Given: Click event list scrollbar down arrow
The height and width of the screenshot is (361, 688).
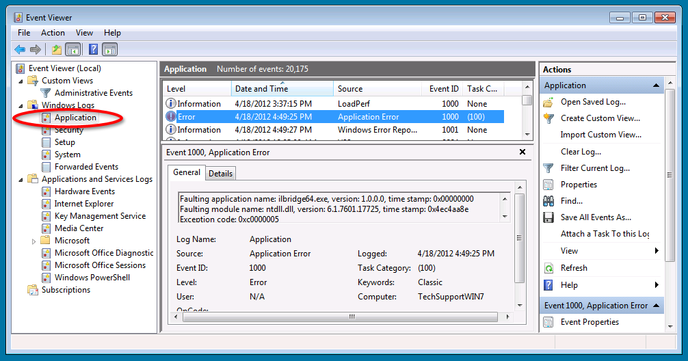Looking at the screenshot, I should [527, 135].
